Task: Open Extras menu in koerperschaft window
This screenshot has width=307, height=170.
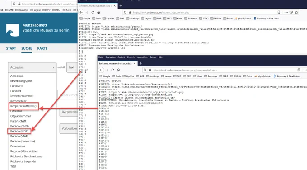Action: 153,57
